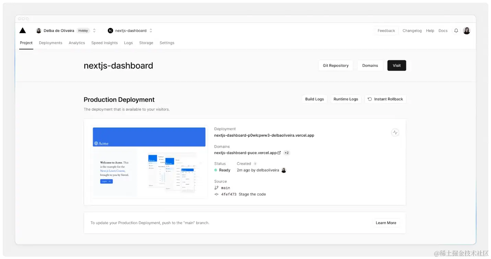Viewport: 491px width, 259px height.
Task: Click the Domains button
Action: pyautogui.click(x=370, y=66)
